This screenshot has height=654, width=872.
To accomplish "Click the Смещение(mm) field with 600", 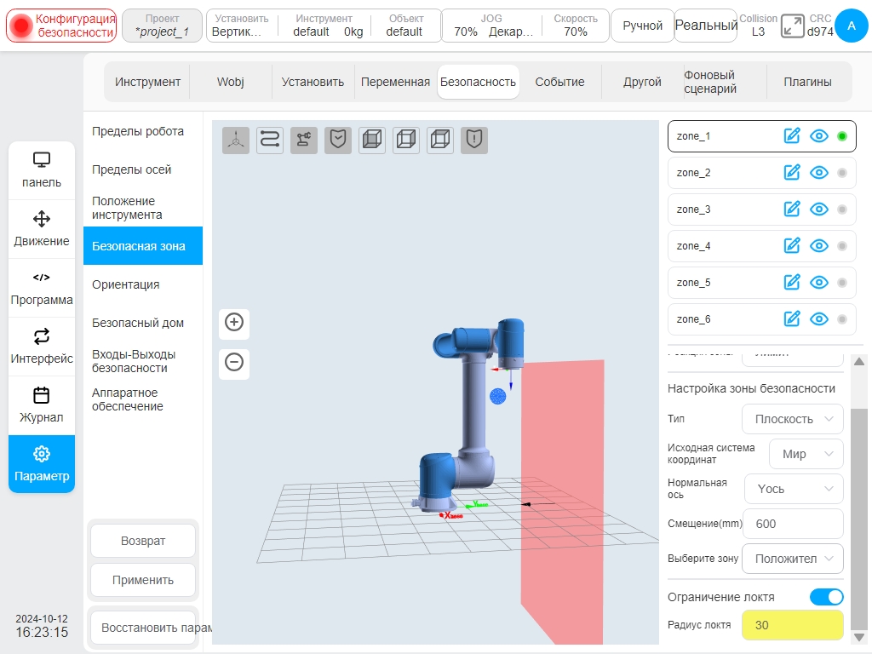I will tap(793, 524).
